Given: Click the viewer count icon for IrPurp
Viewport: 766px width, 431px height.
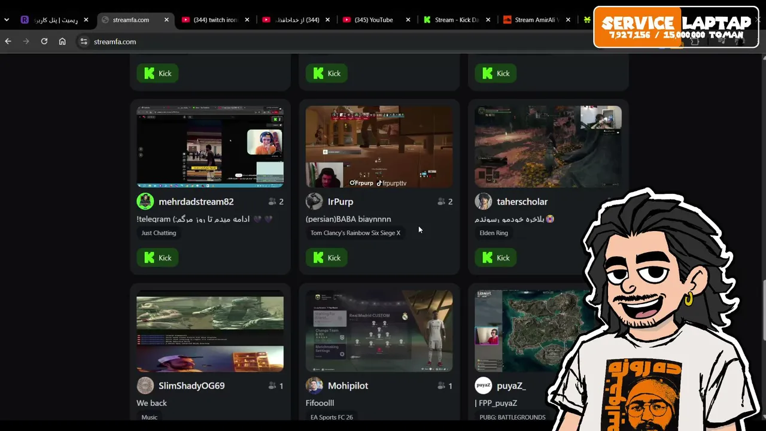Looking at the screenshot, I should coord(442,202).
